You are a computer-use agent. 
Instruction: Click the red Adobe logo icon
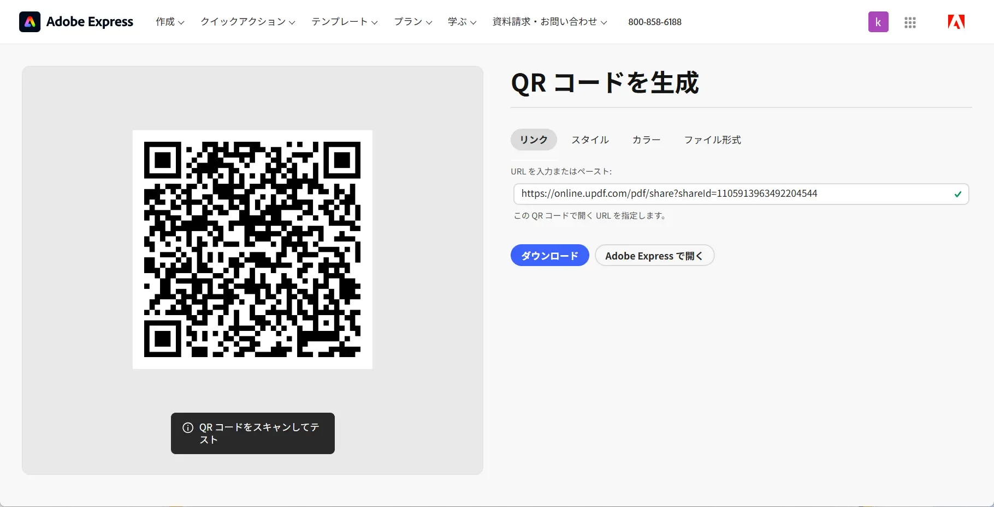tap(956, 22)
